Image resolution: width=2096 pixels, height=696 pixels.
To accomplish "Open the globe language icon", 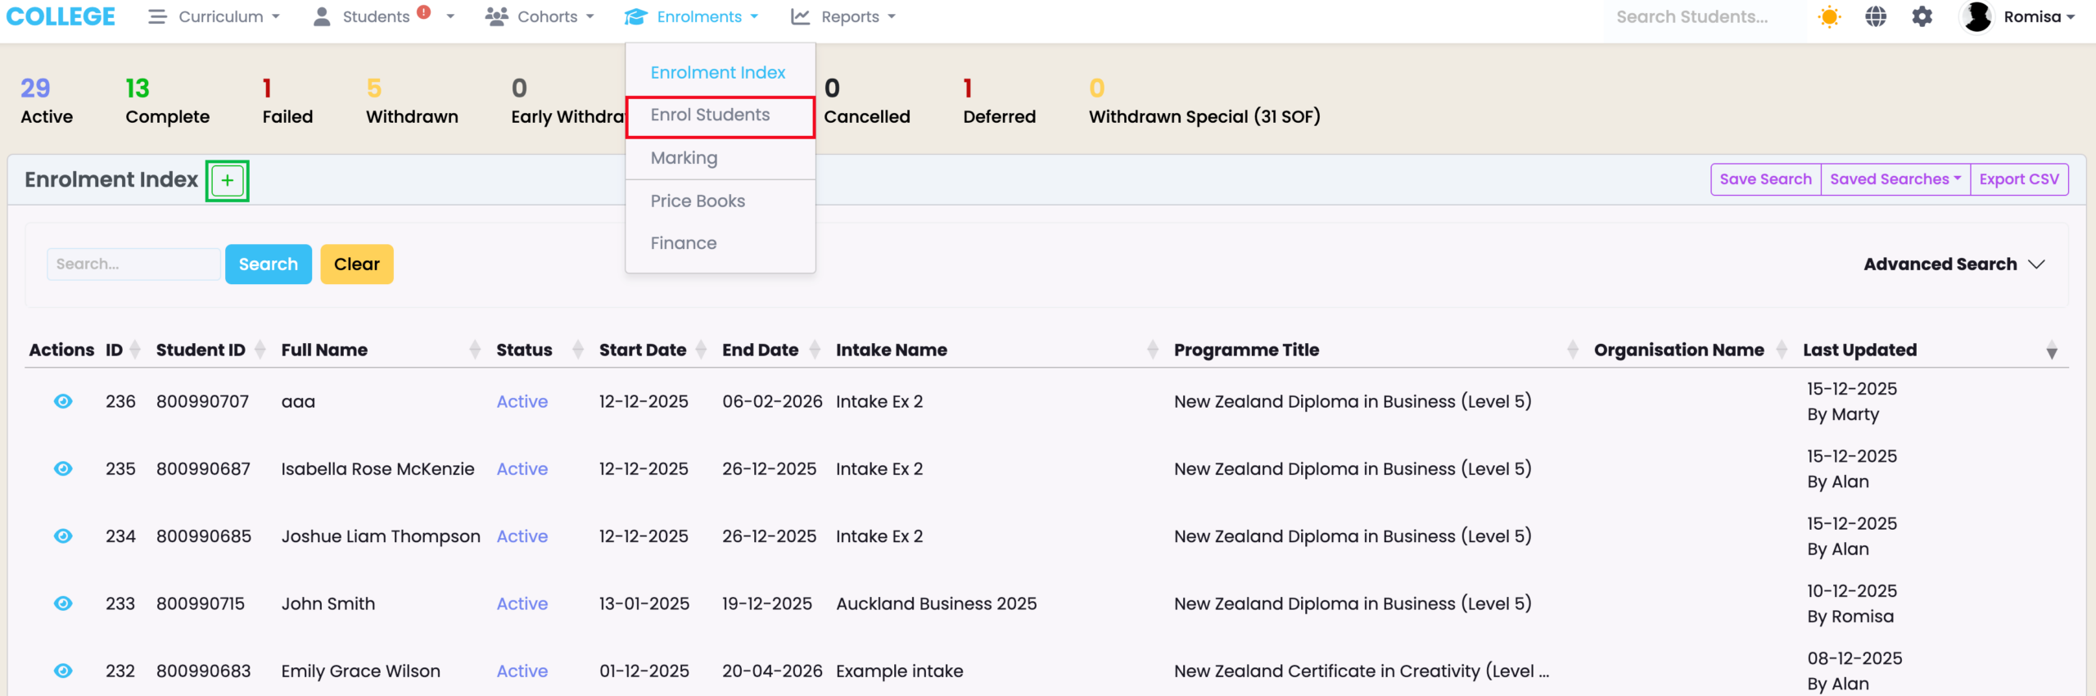I will [x=1876, y=17].
